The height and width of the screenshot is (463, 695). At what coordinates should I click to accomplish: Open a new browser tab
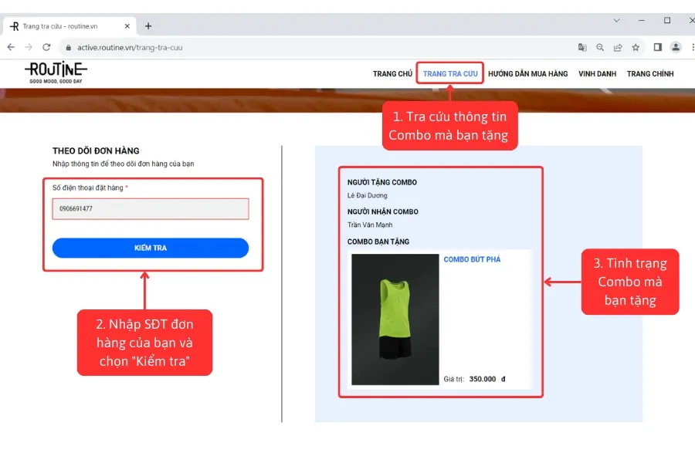pyautogui.click(x=148, y=25)
